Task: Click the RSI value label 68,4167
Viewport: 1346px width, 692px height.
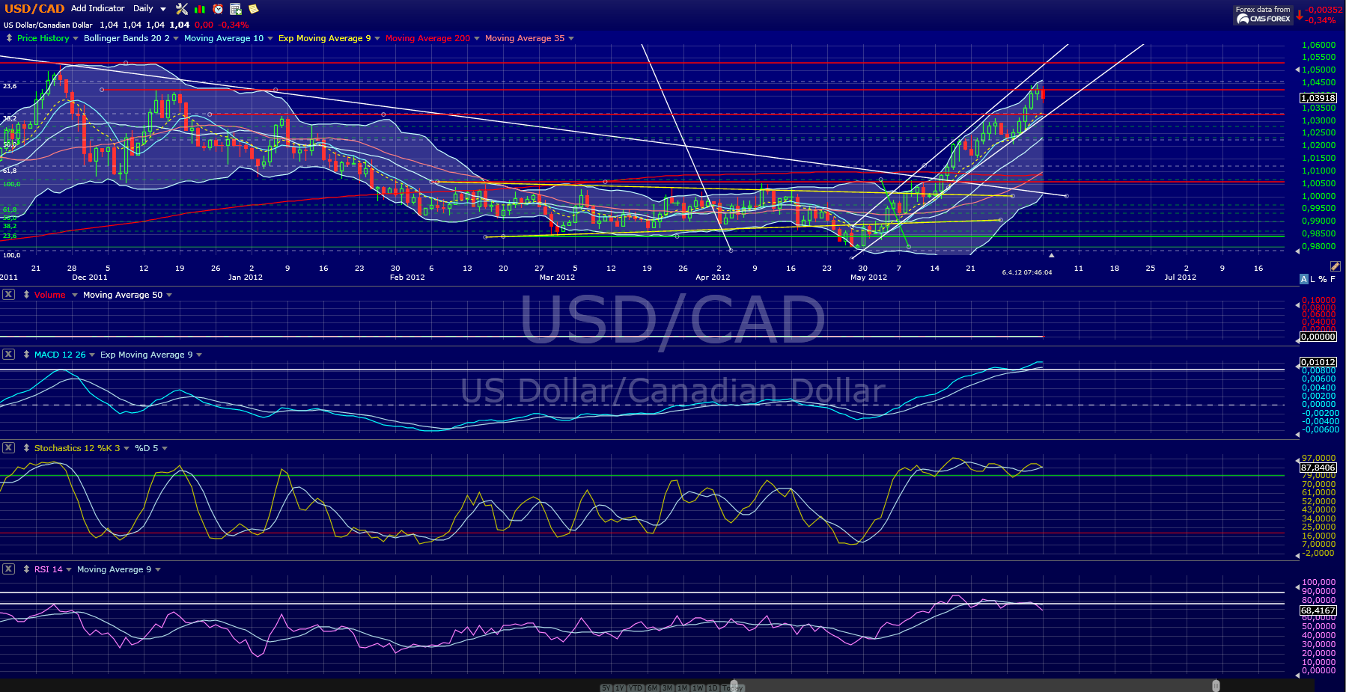Action: (1318, 610)
